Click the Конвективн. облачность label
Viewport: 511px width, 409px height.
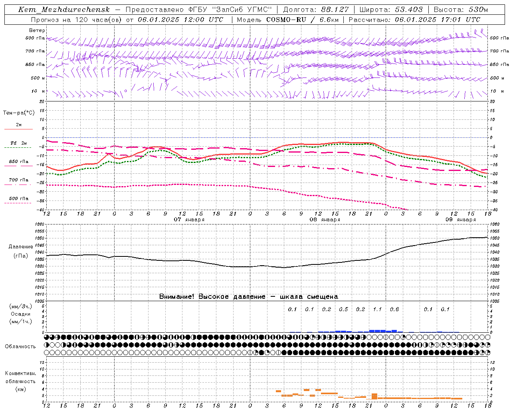[20, 377]
